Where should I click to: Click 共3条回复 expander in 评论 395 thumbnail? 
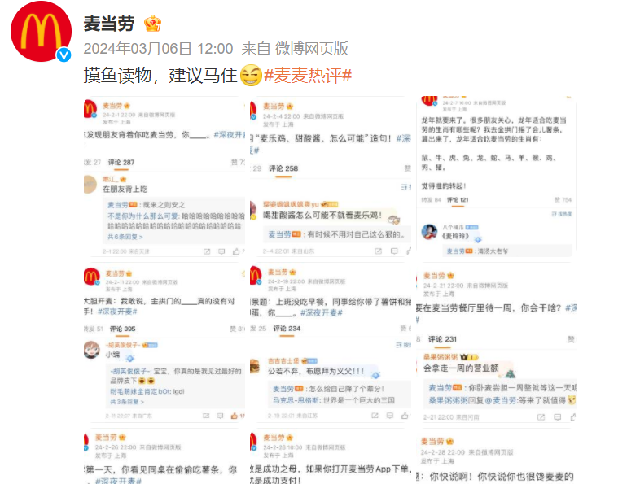(x=127, y=402)
